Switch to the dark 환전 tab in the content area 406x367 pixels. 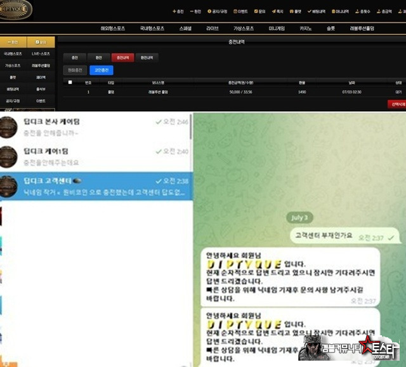(x=99, y=58)
